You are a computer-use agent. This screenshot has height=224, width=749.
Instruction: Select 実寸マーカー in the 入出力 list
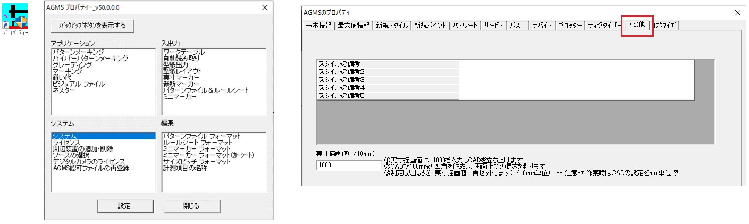point(181,78)
